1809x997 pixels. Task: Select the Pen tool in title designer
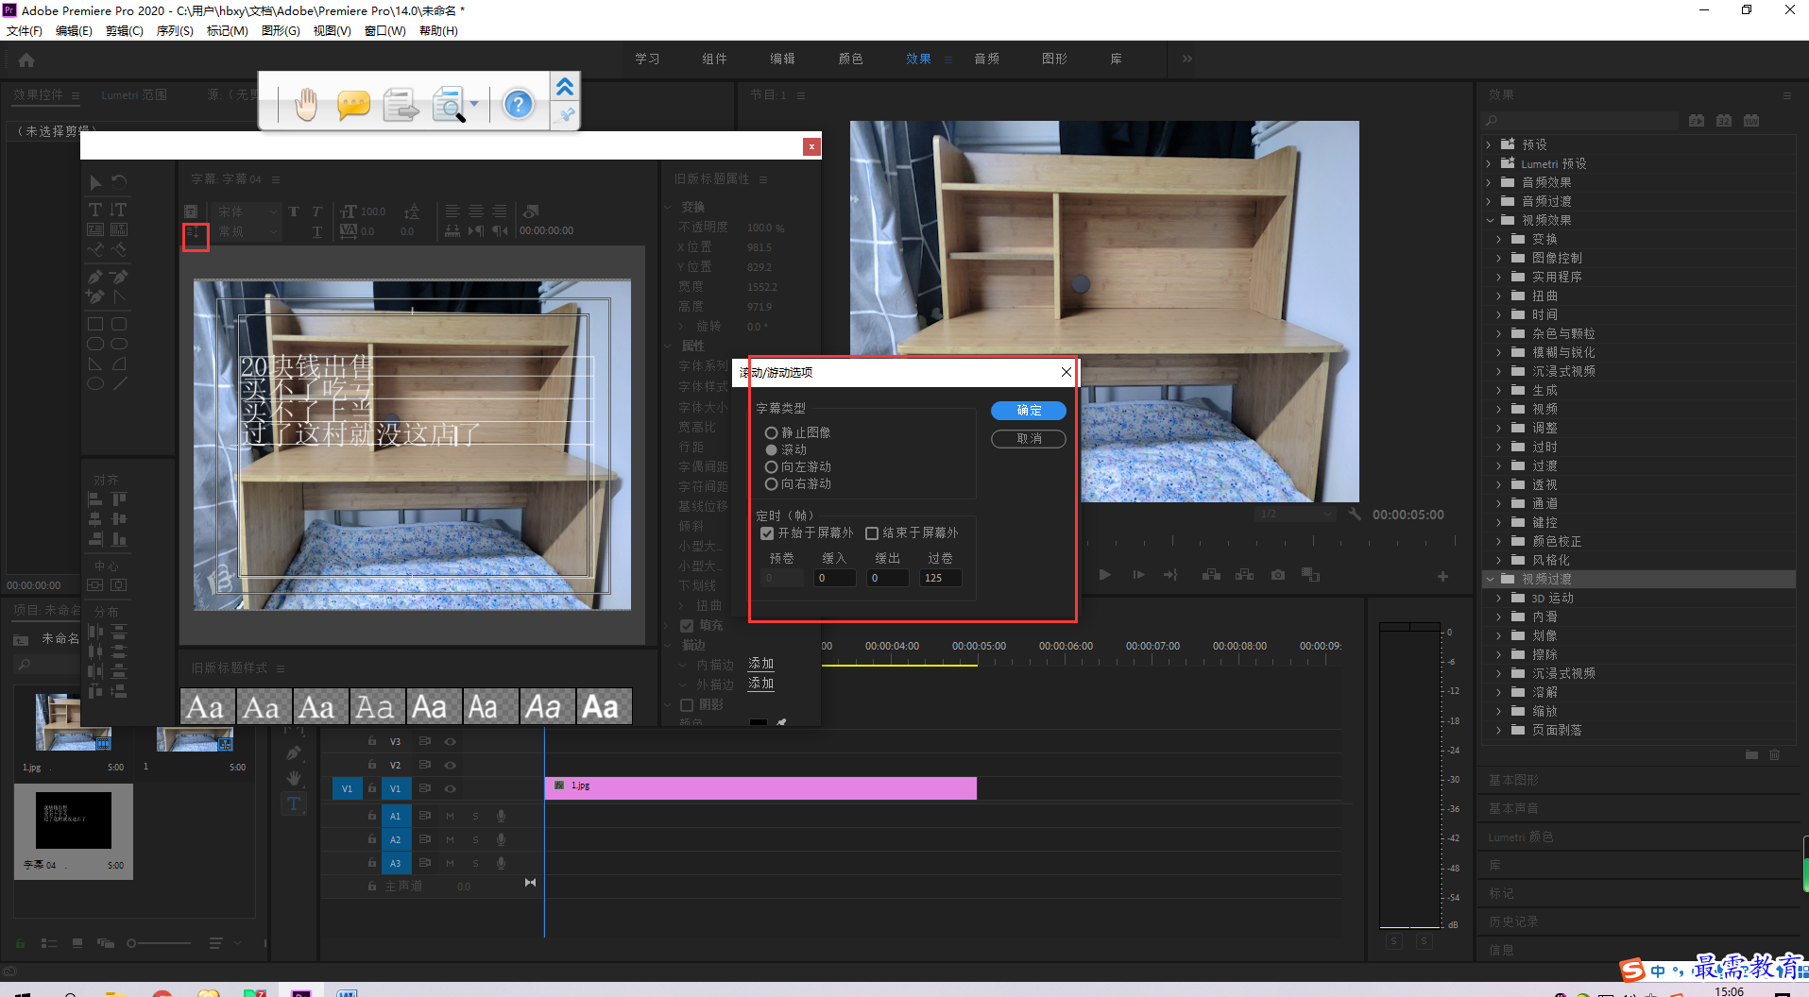[x=95, y=278]
